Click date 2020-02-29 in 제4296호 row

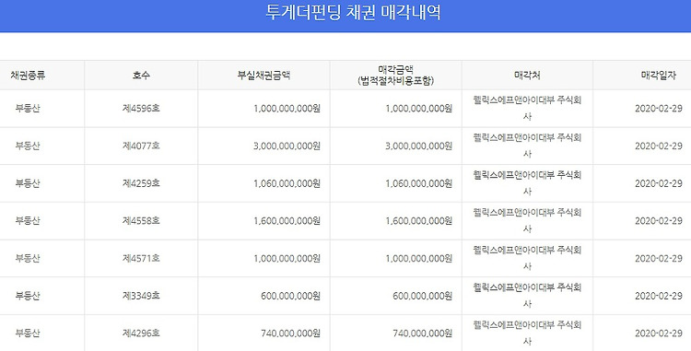tap(659, 333)
